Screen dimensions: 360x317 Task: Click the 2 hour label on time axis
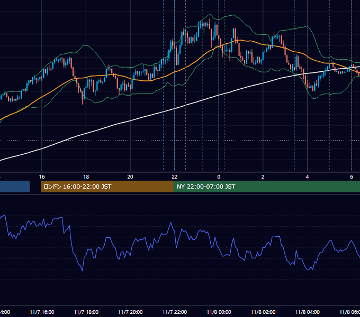point(263,177)
